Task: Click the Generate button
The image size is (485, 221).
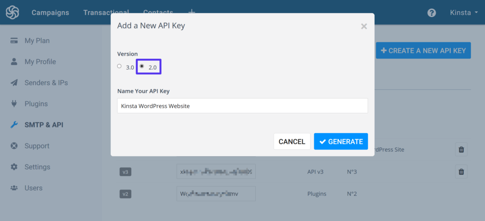Action: pos(341,142)
